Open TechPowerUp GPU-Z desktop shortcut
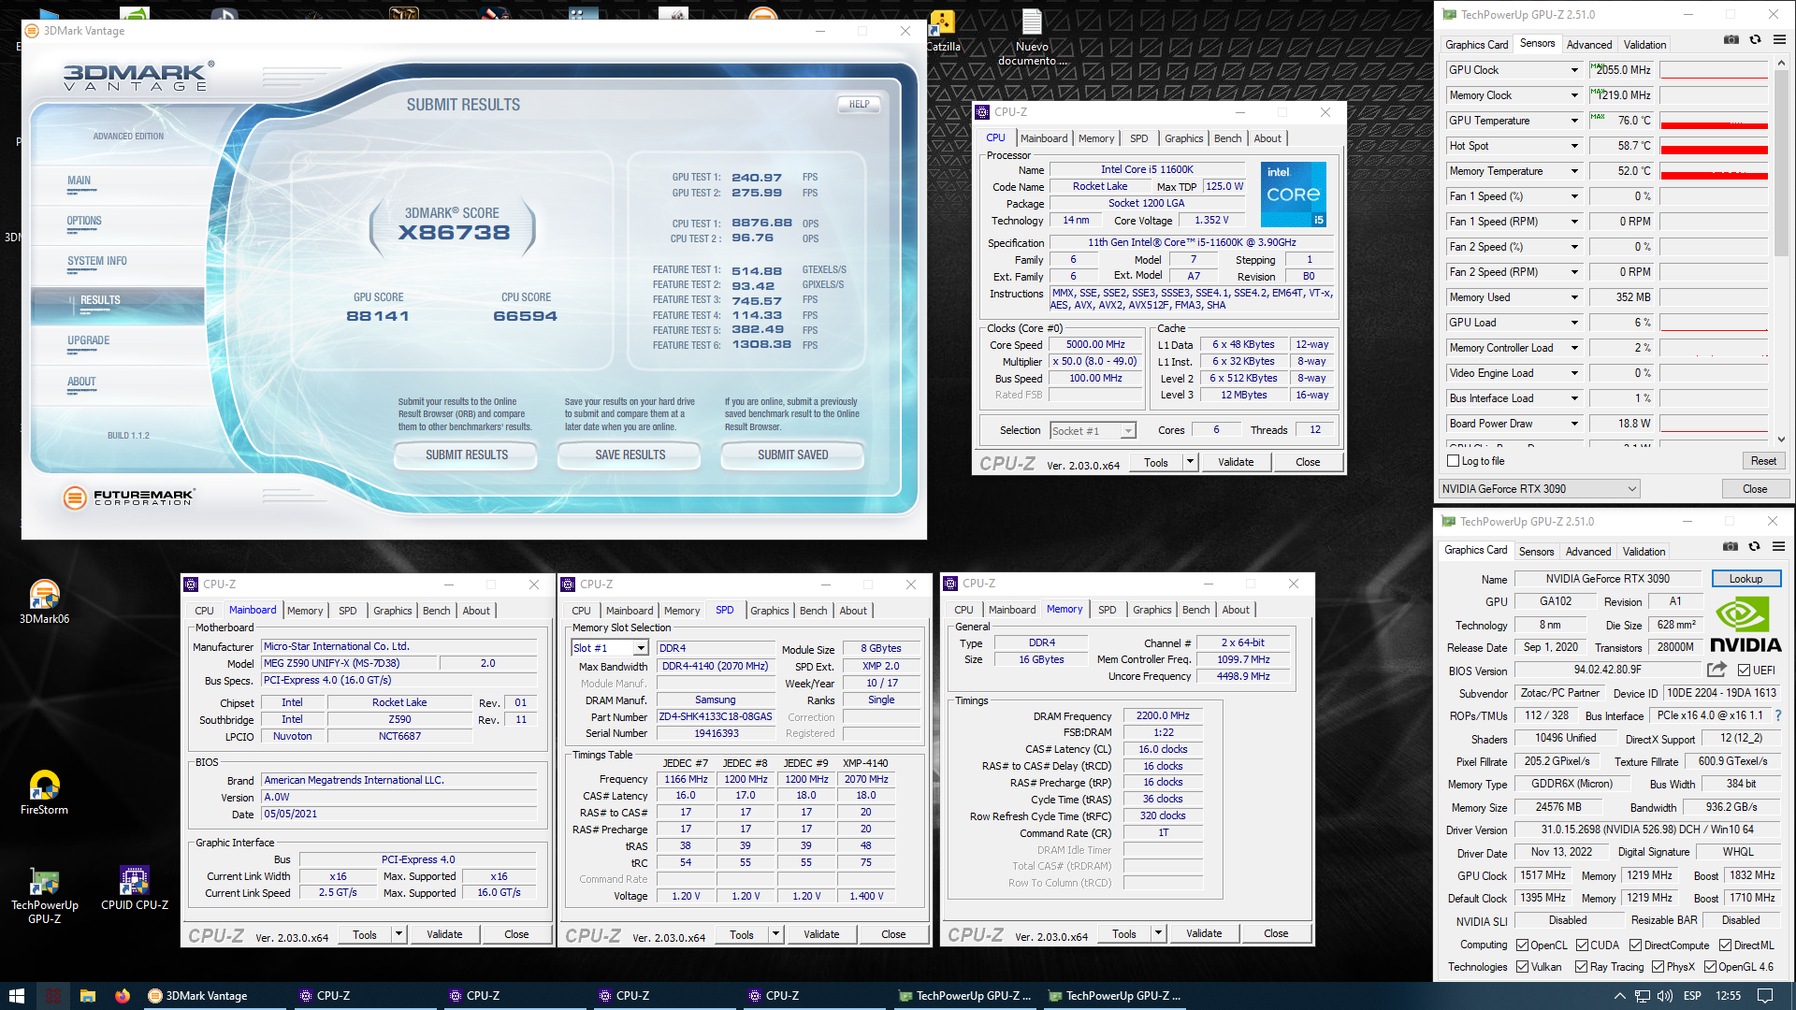This screenshot has width=1796, height=1010. 44,896
